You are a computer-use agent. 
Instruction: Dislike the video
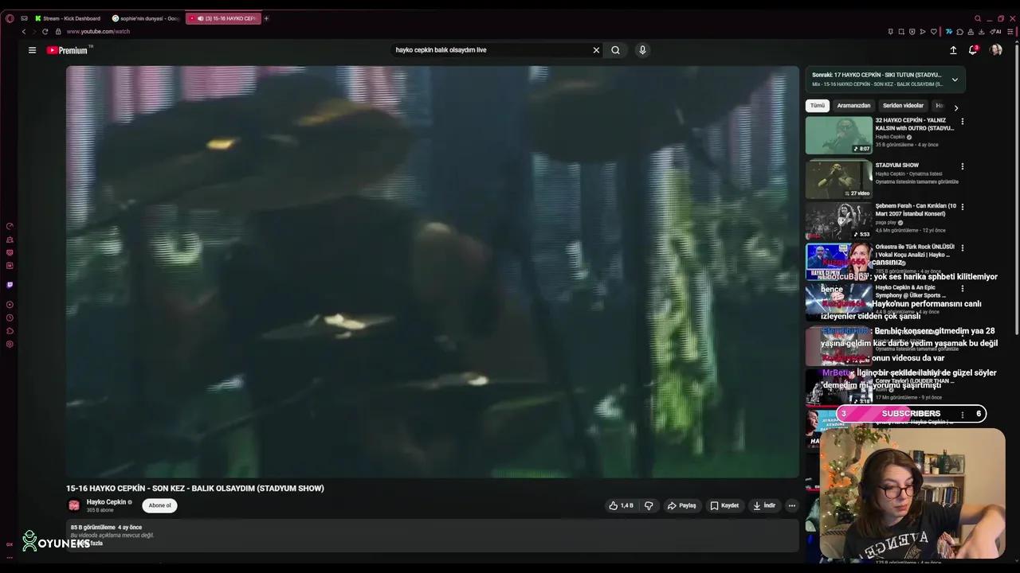pos(649,505)
